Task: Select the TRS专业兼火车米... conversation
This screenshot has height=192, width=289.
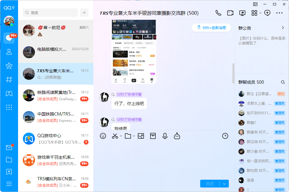Action: 56,74
